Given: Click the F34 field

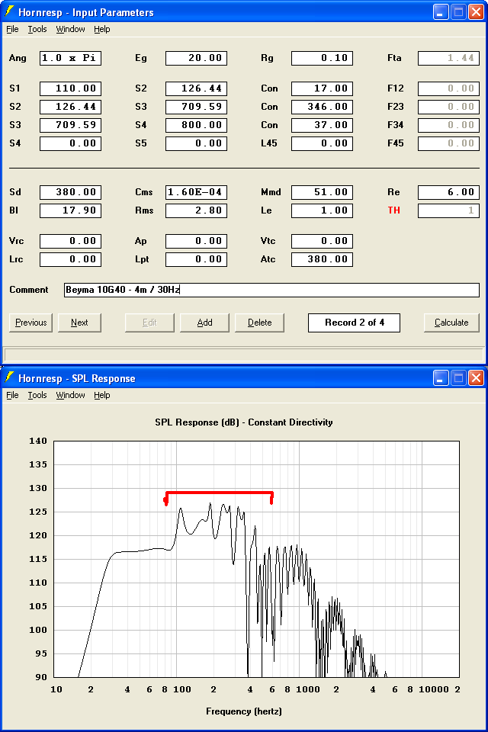Looking at the screenshot, I should tap(449, 125).
